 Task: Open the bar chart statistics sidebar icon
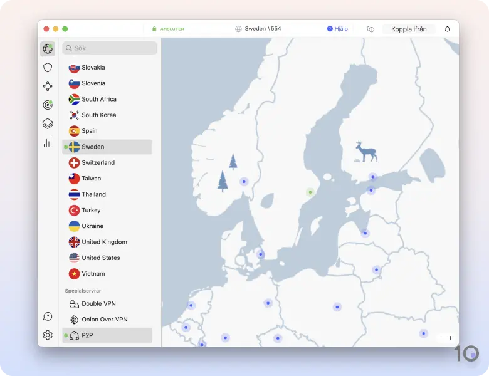(x=48, y=142)
